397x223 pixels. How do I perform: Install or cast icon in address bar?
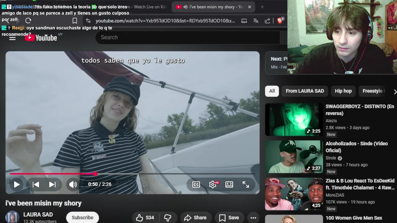(x=244, y=21)
